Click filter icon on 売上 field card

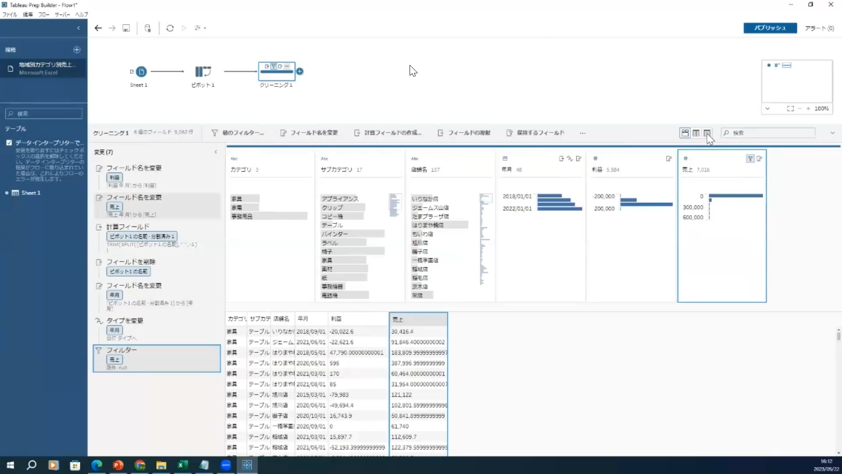(x=750, y=159)
